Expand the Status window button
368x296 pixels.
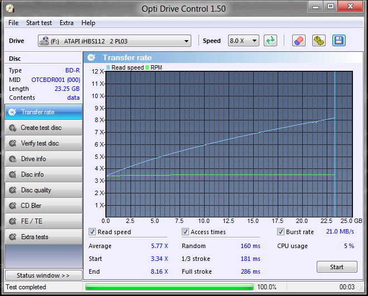43,275
